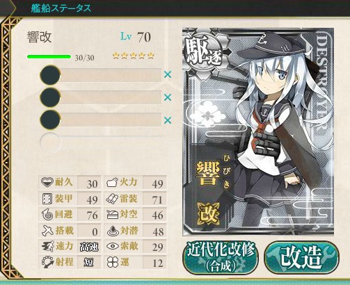Viewport: 350px width, 285px height.
Task: Click the range arrow icon beside 射程
Action: click(47, 262)
